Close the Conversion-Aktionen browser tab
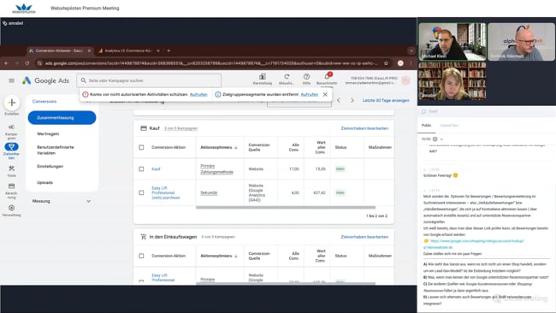Viewport: 556px width, 313px height. [x=89, y=50]
